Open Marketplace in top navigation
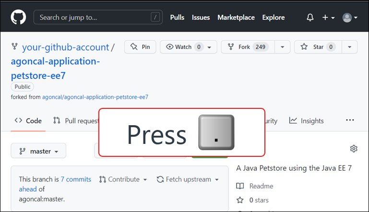Viewport: 369px width, 212px height. point(236,17)
